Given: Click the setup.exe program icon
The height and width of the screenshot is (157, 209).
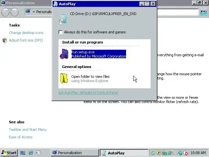Looking at the screenshot, I should (64, 54).
